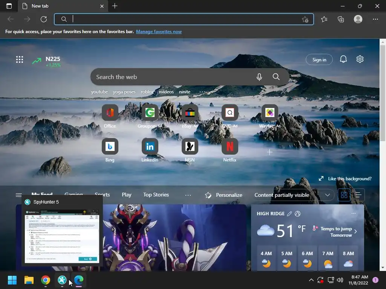Screen dimensions: 386x289
Task: Click the Personalize button
Action: [224, 195]
